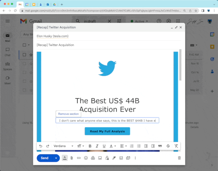Viewport: 218px width, 171px height.
Task: Open the text color dropdown
Action: 113,146
